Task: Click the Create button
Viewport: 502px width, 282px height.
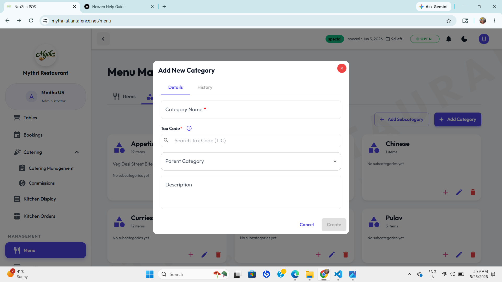Action: coord(334,225)
